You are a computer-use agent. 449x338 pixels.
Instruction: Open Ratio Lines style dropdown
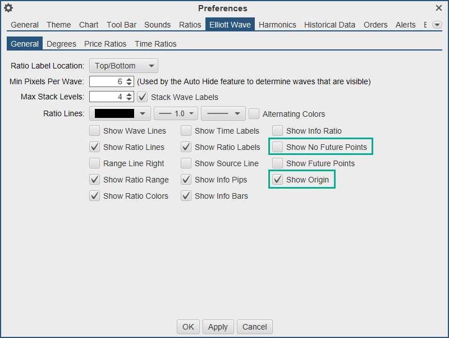coord(223,113)
